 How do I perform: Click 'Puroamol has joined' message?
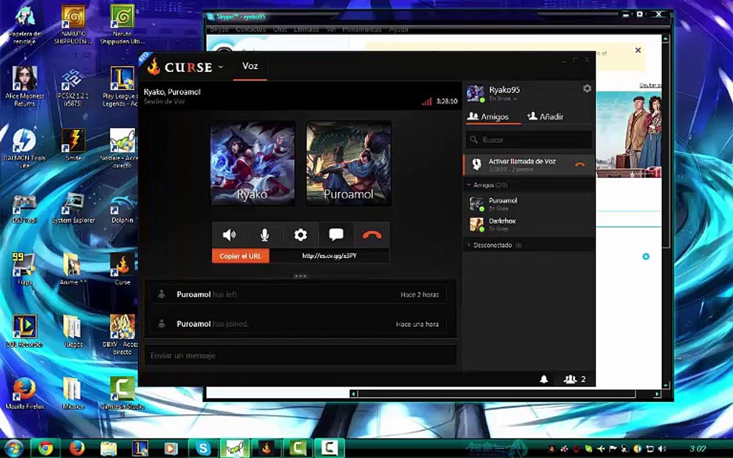(x=298, y=324)
